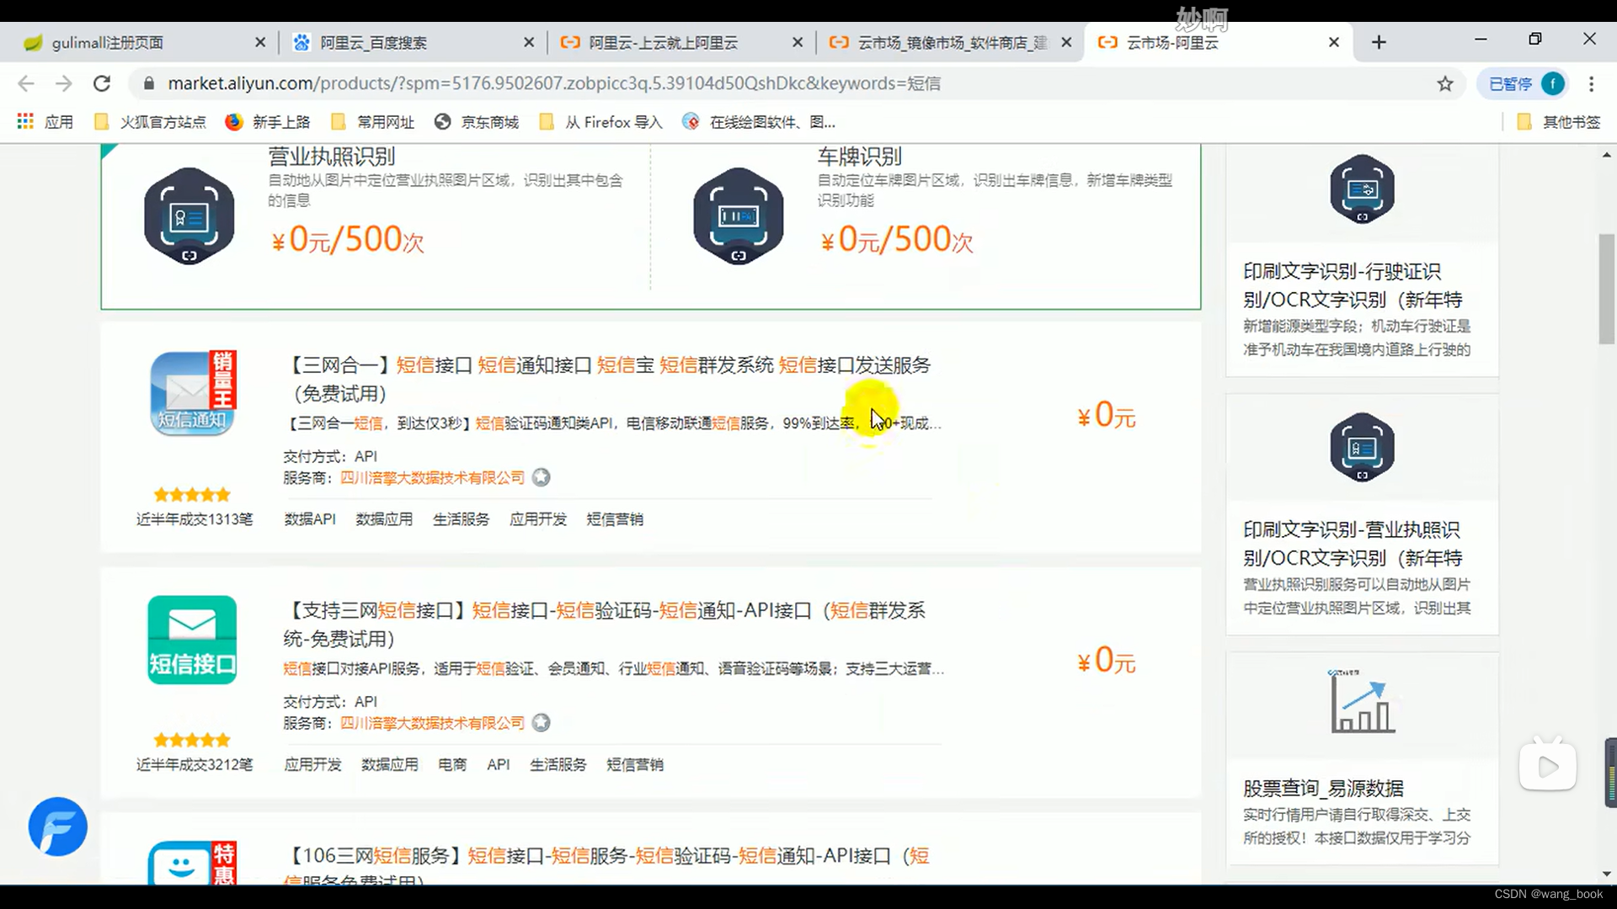Open the 京东商城 bookmark

[x=477, y=122]
